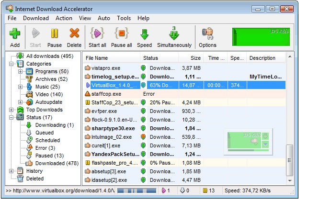The image size is (331, 201).
Task: Click the Scheduled clock icon
Action: [x=29, y=140]
